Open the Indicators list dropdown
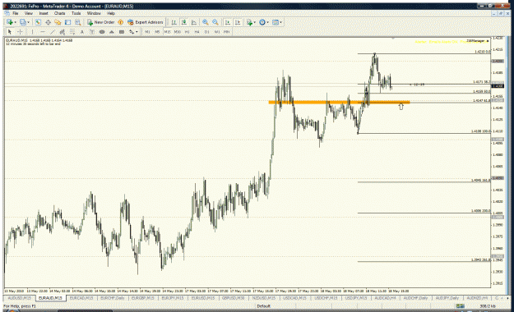This screenshot has height=312, width=514. point(251,22)
